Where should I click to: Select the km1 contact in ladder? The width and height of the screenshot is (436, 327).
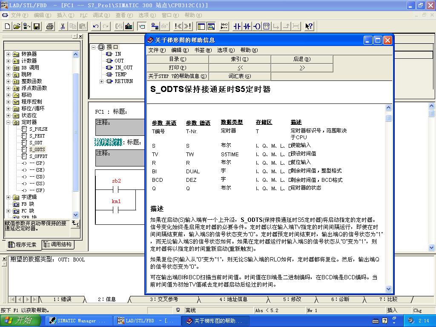116,210
